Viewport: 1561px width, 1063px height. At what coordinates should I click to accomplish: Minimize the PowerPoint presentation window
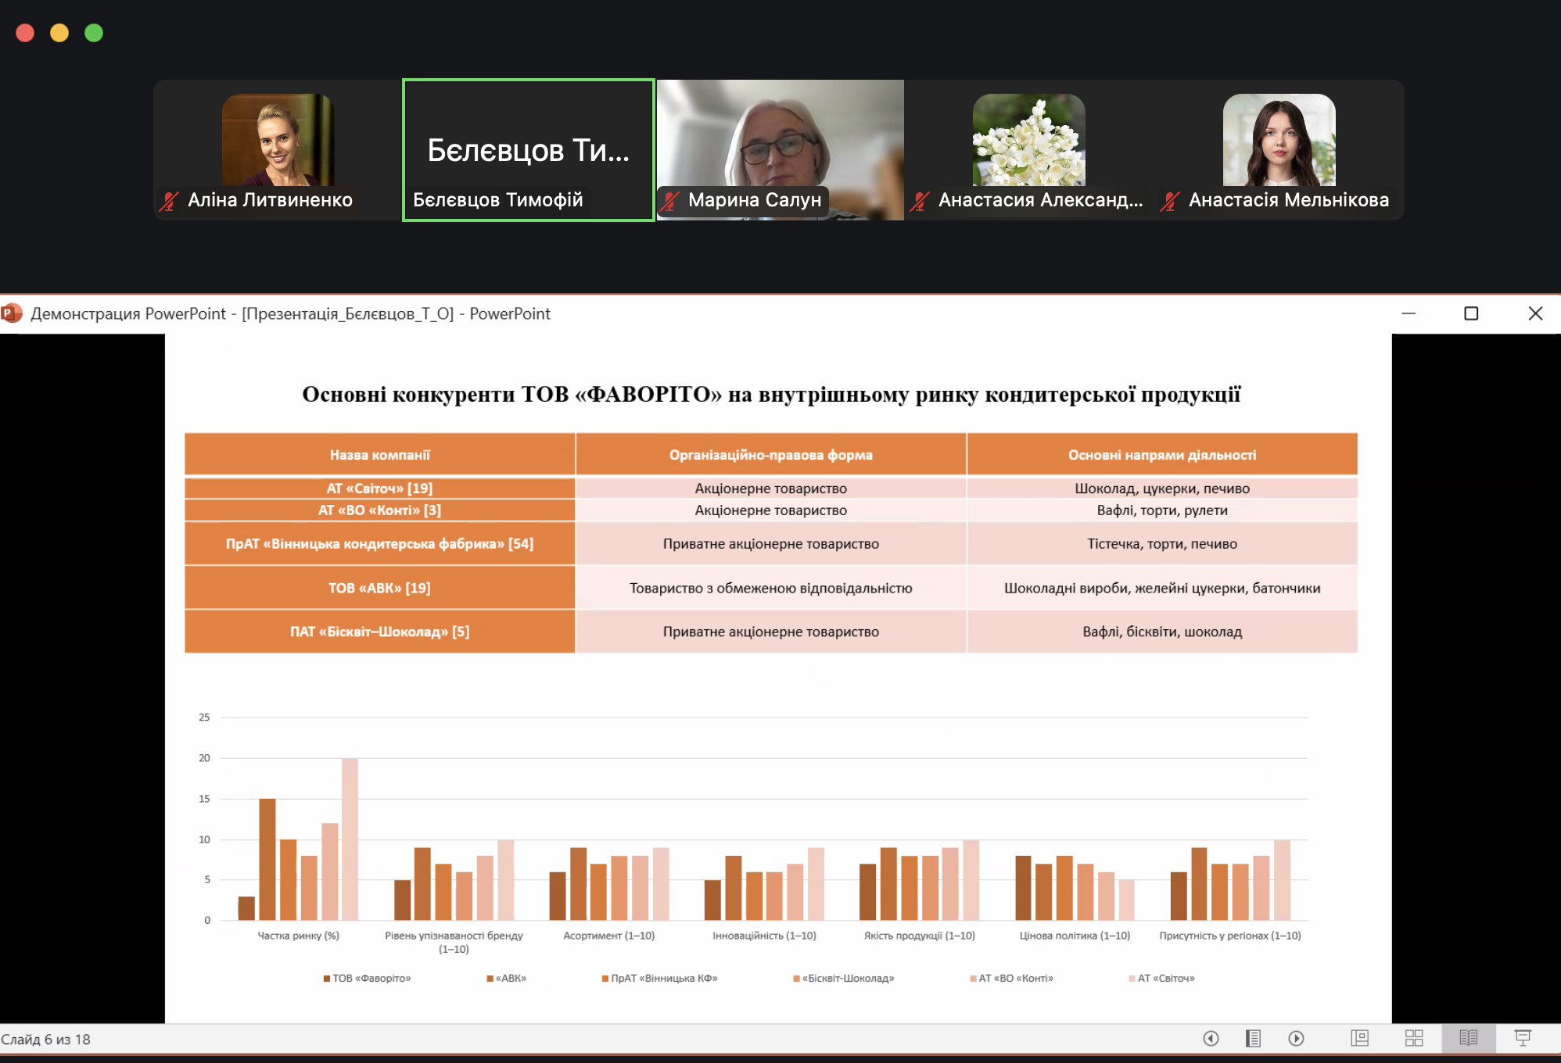(x=1408, y=313)
